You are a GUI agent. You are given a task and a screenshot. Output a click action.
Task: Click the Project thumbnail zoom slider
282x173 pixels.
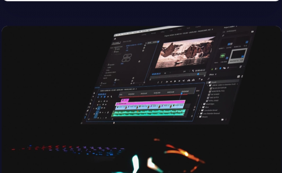232,67
